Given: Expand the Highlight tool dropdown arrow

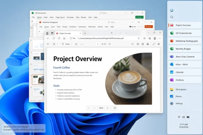Looking at the screenshot, I should (57, 44).
